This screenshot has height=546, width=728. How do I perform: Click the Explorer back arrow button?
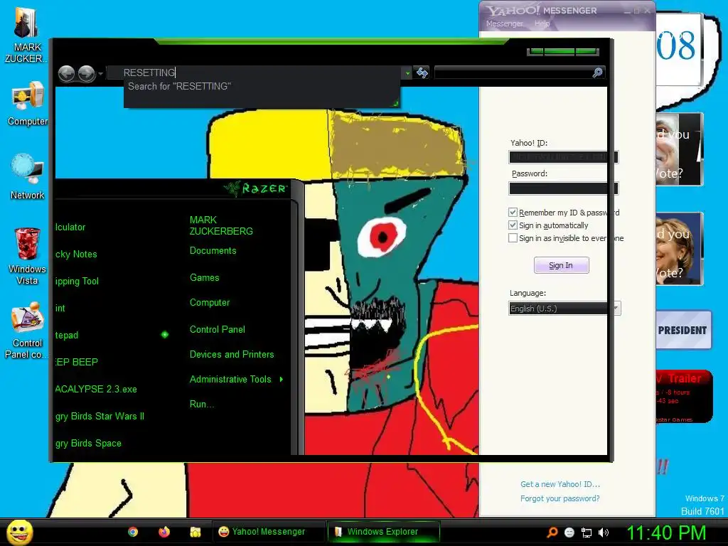pos(66,73)
